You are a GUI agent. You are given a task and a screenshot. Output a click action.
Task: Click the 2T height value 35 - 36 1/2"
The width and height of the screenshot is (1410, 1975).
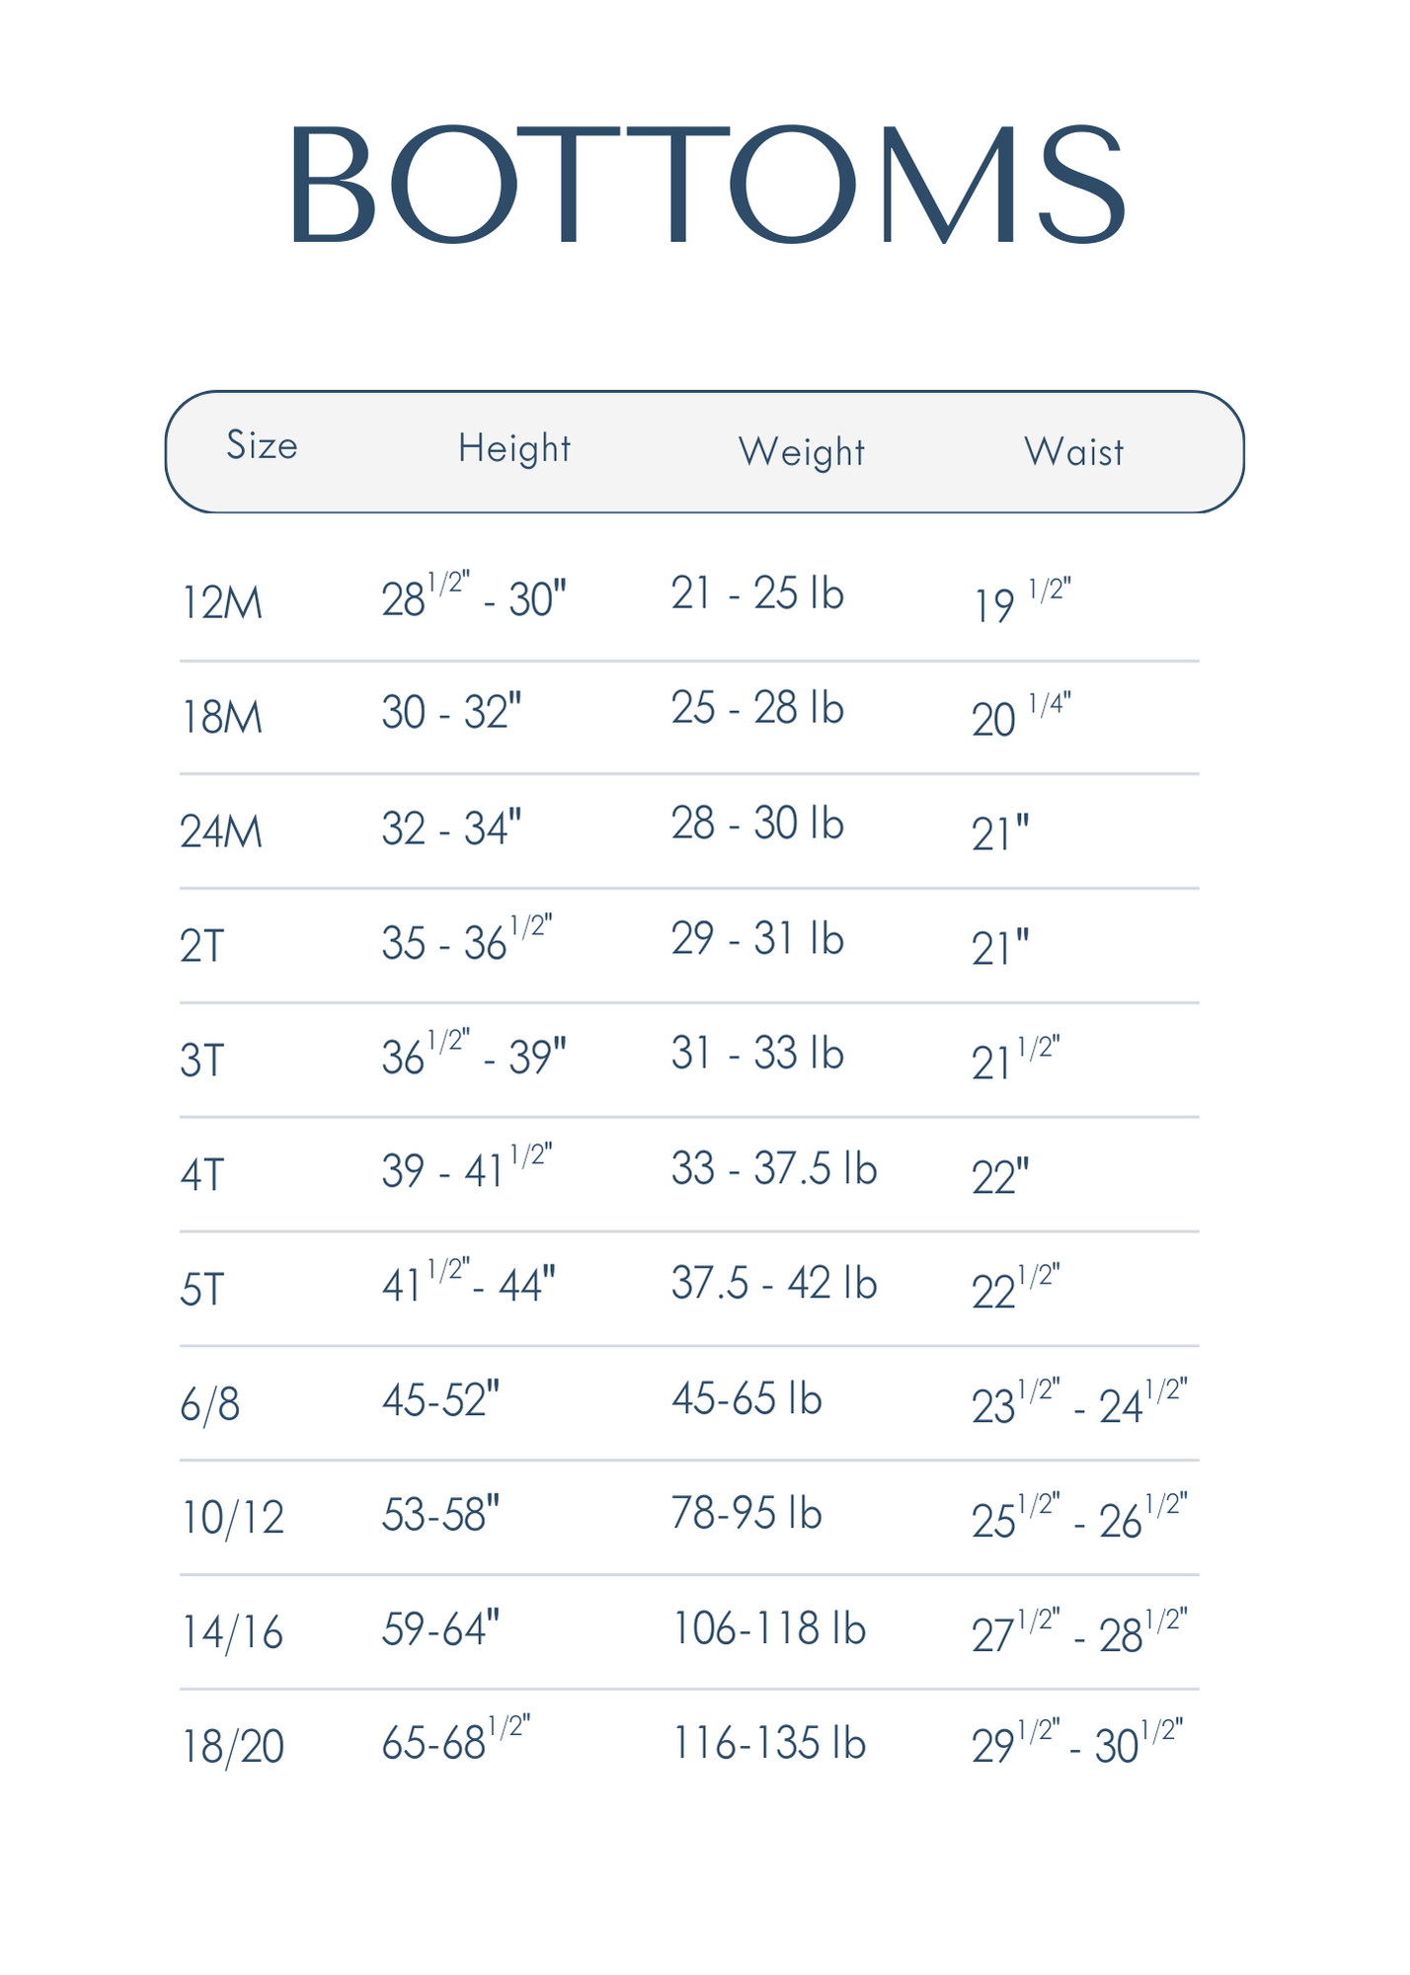(x=466, y=940)
